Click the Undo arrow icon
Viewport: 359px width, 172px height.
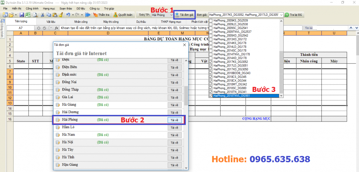tap(68, 15)
